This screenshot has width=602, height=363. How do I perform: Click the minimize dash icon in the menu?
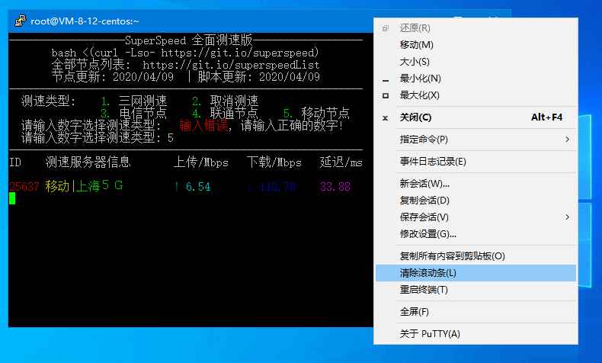click(385, 79)
